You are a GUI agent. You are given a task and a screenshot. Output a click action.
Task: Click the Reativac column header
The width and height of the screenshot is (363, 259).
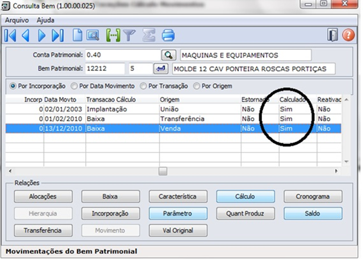coord(329,100)
